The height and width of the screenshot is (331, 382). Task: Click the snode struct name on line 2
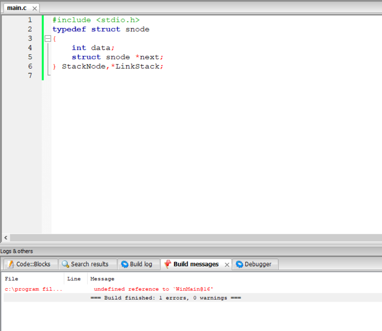[137, 29]
